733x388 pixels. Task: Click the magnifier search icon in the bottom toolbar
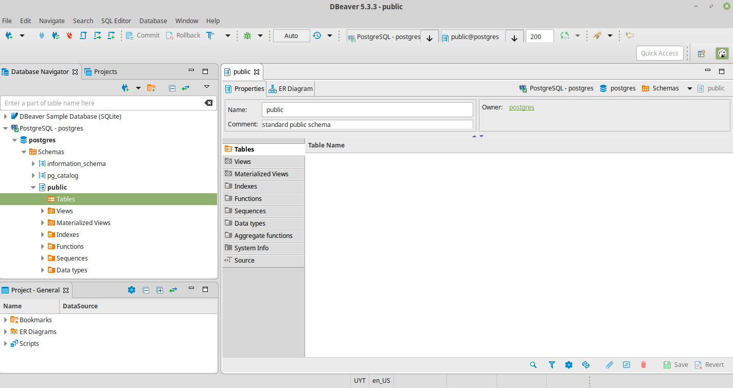(533, 365)
